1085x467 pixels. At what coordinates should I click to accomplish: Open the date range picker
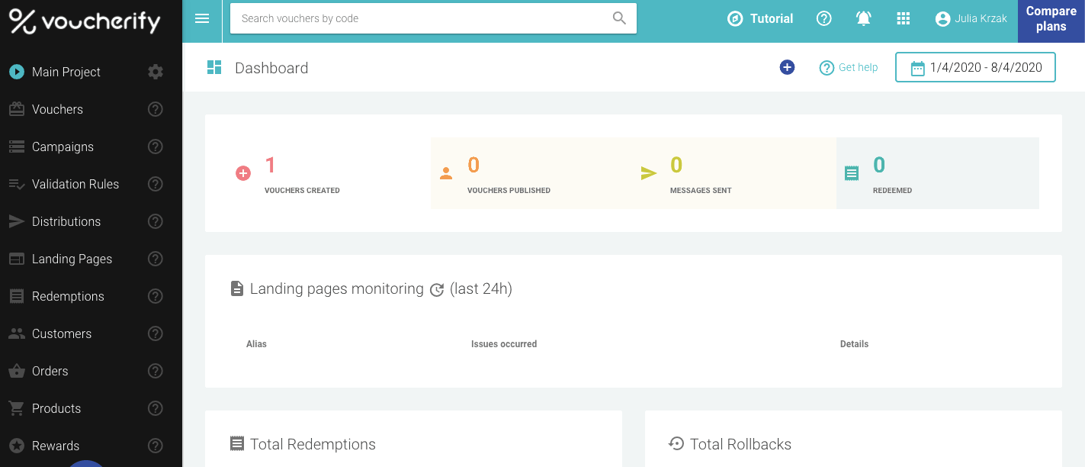click(x=975, y=67)
